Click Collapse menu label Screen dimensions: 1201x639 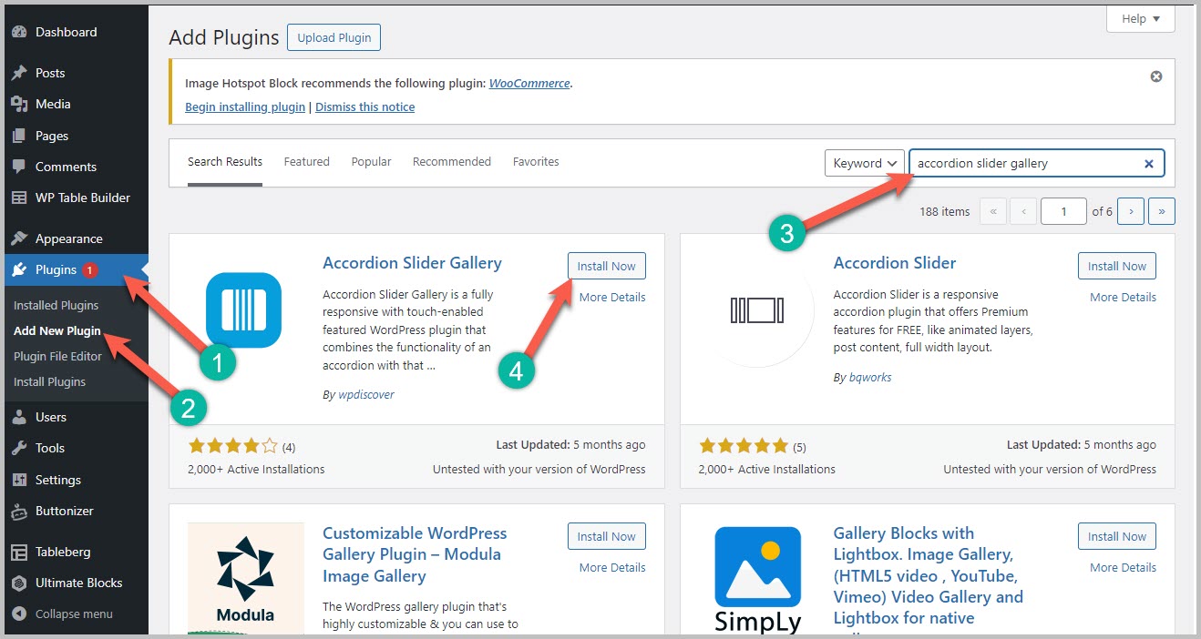74,614
